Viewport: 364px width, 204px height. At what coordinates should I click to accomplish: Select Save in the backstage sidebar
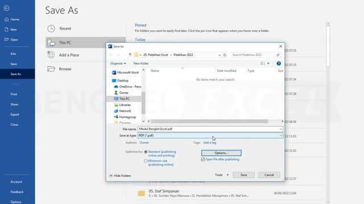tap(14, 64)
